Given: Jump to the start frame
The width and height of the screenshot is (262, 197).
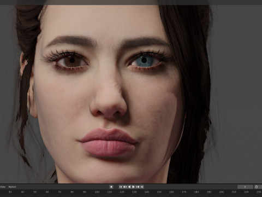Looking at the screenshot, I should point(121,187).
